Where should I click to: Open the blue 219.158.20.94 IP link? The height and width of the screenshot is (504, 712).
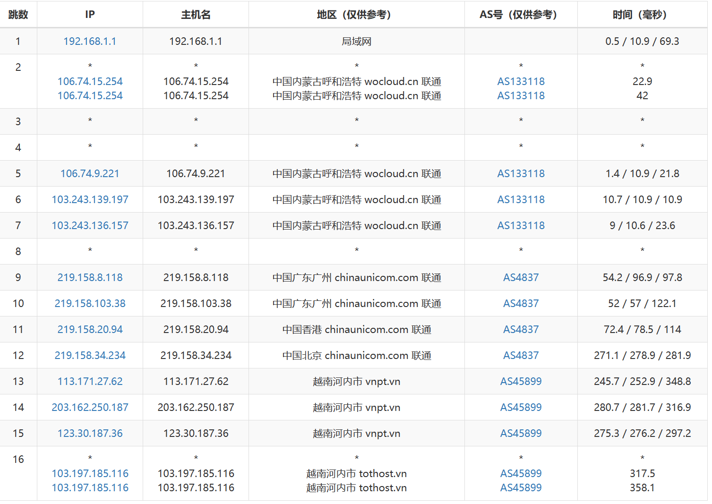pos(90,330)
